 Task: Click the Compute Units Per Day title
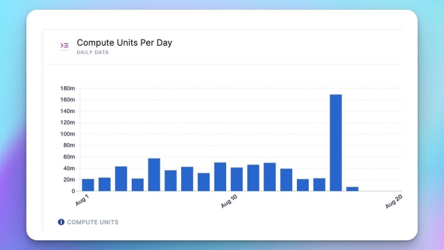[124, 42]
